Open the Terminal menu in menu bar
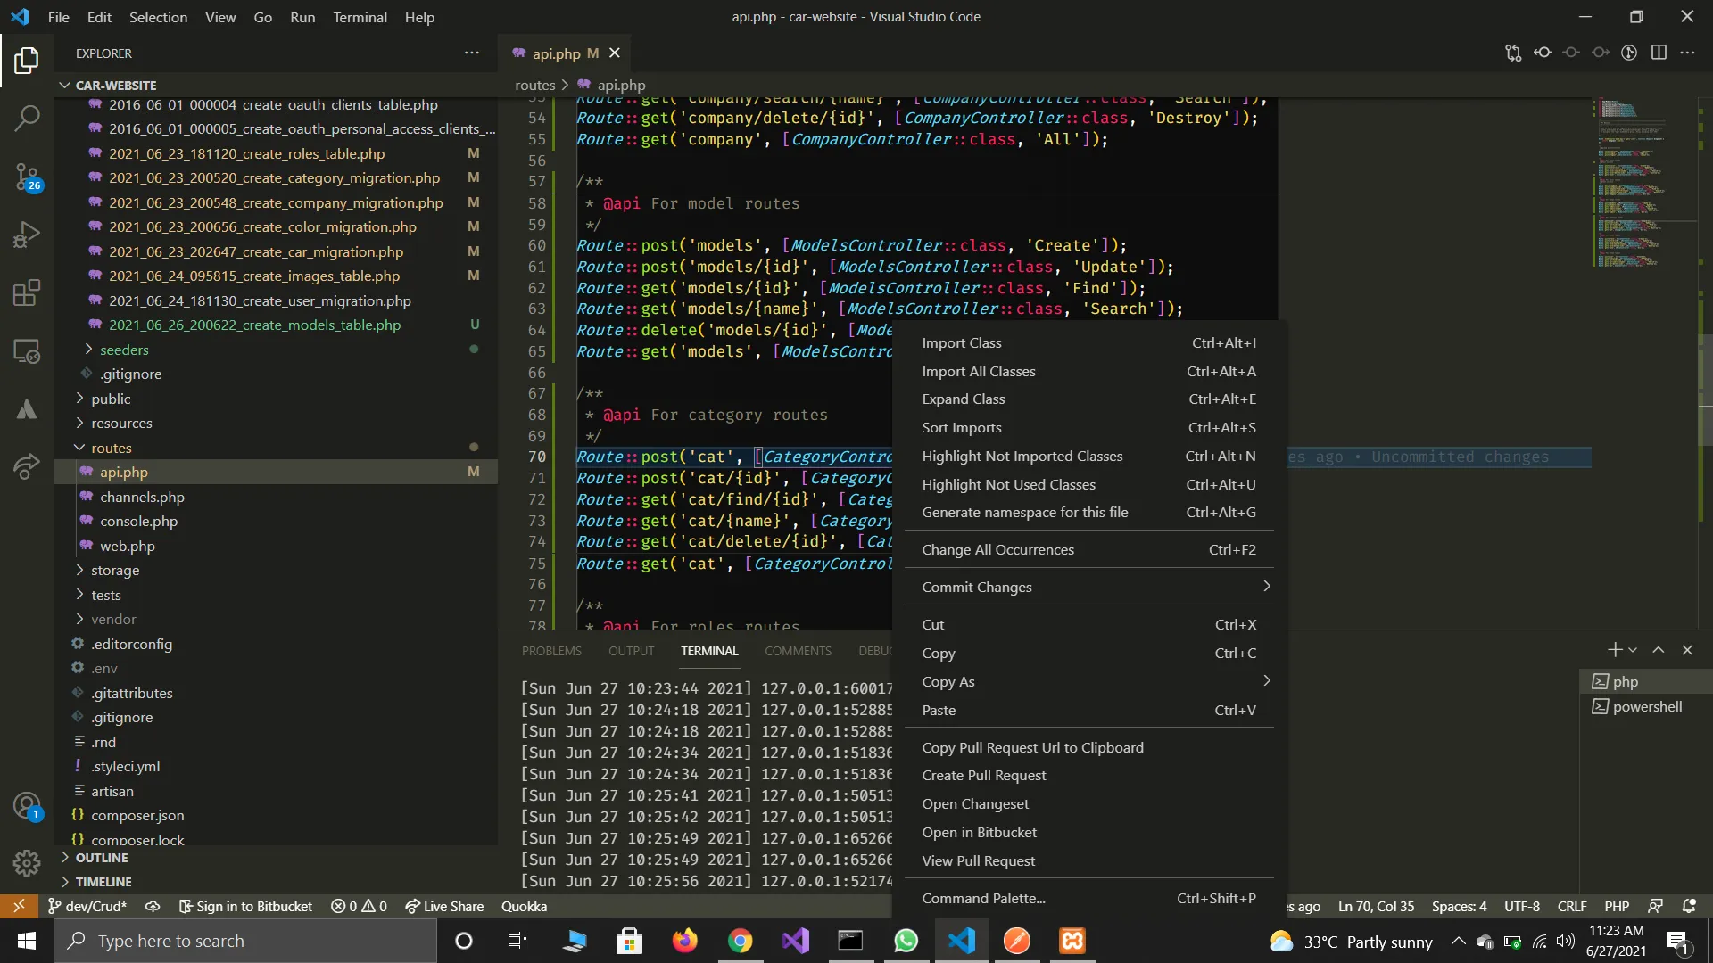This screenshot has height=963, width=1713. click(x=360, y=17)
